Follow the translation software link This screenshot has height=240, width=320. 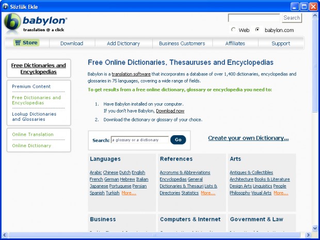(x=131, y=74)
